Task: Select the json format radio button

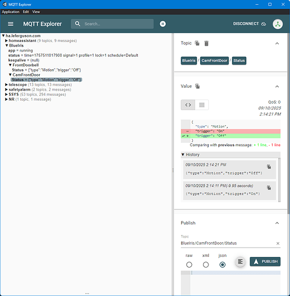Action: (223, 265)
